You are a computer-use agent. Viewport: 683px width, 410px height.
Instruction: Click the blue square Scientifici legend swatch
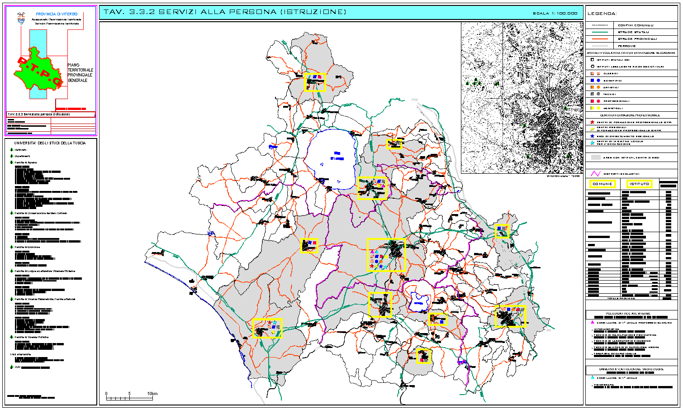coord(592,80)
